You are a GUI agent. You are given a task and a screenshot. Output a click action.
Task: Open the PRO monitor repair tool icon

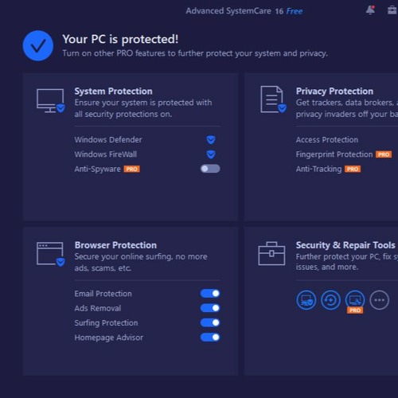(355, 300)
